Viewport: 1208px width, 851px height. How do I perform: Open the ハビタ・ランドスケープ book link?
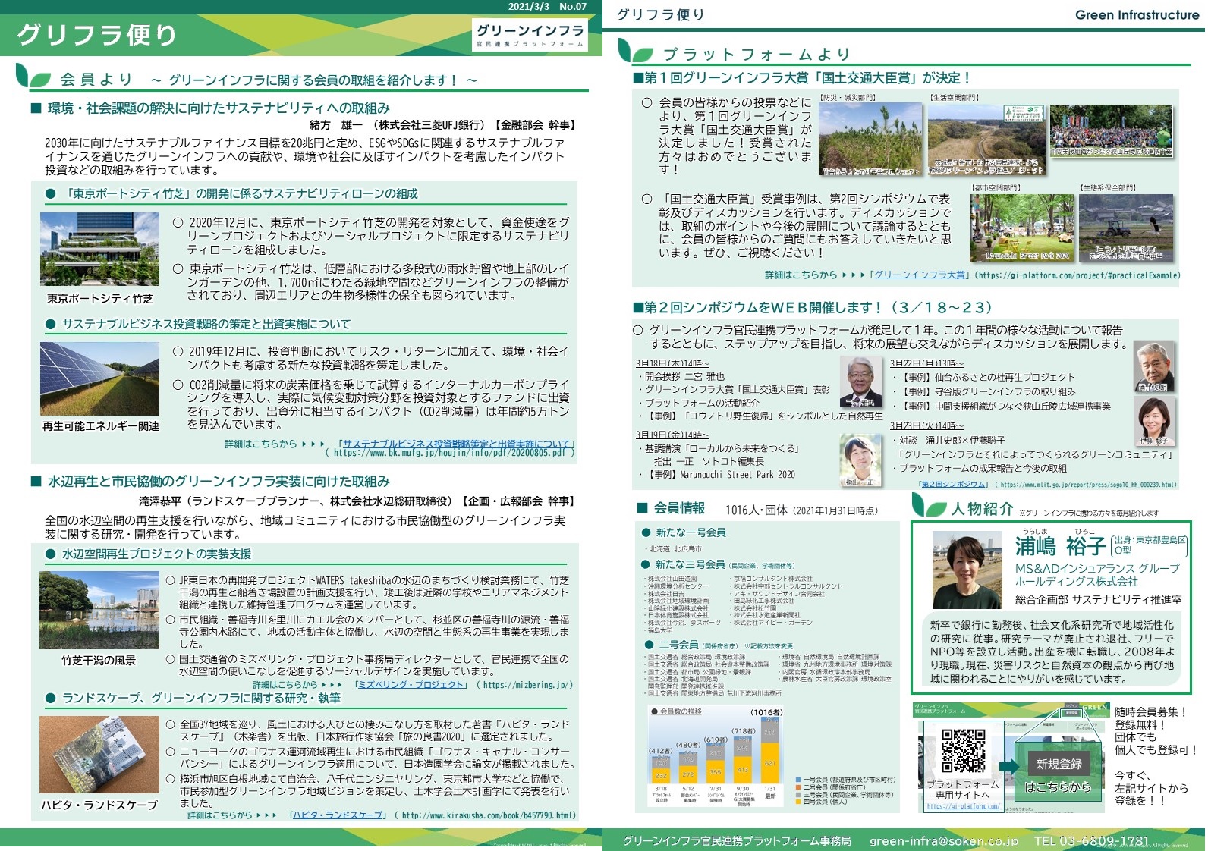pos(338,815)
